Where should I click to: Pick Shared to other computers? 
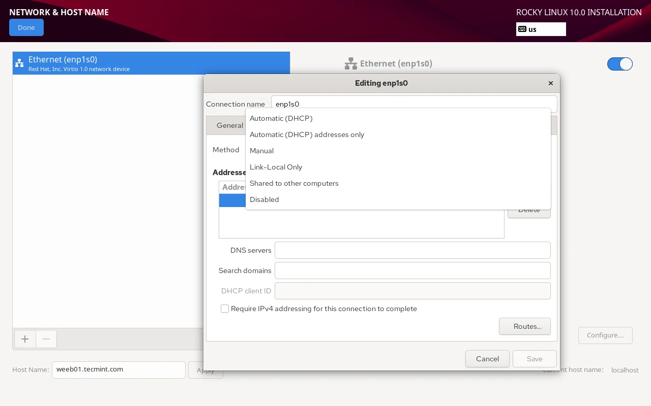tap(398, 183)
